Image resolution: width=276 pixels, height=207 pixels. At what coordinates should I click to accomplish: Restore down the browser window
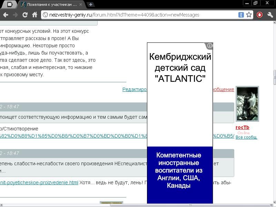tap(255, 3)
